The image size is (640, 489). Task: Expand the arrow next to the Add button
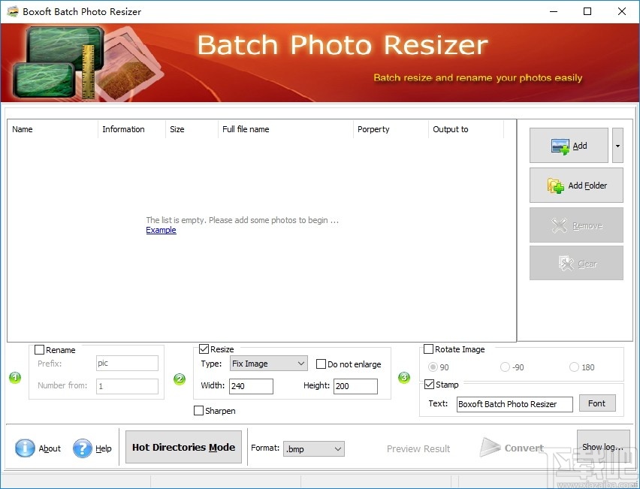click(618, 145)
